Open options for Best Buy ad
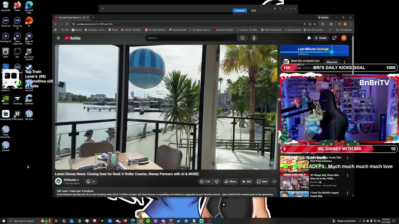The image size is (399, 224). point(344,62)
